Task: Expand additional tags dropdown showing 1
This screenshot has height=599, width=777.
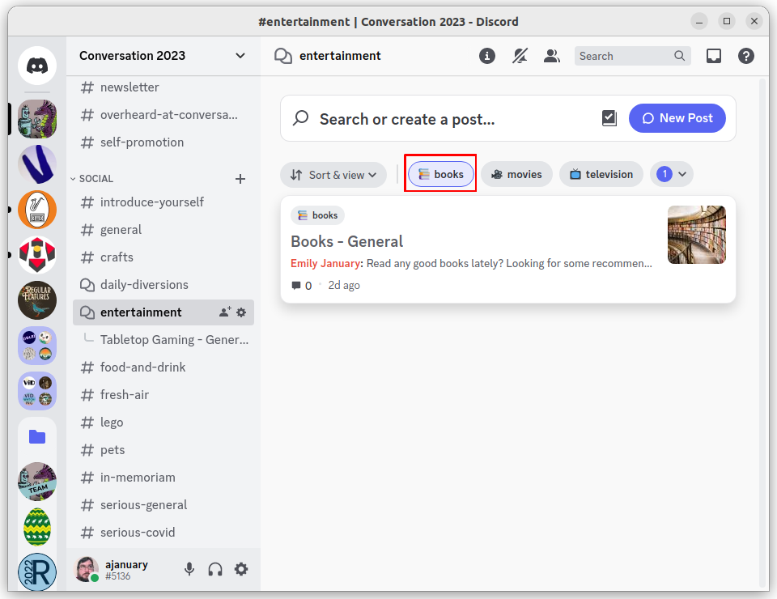Action: click(x=672, y=174)
